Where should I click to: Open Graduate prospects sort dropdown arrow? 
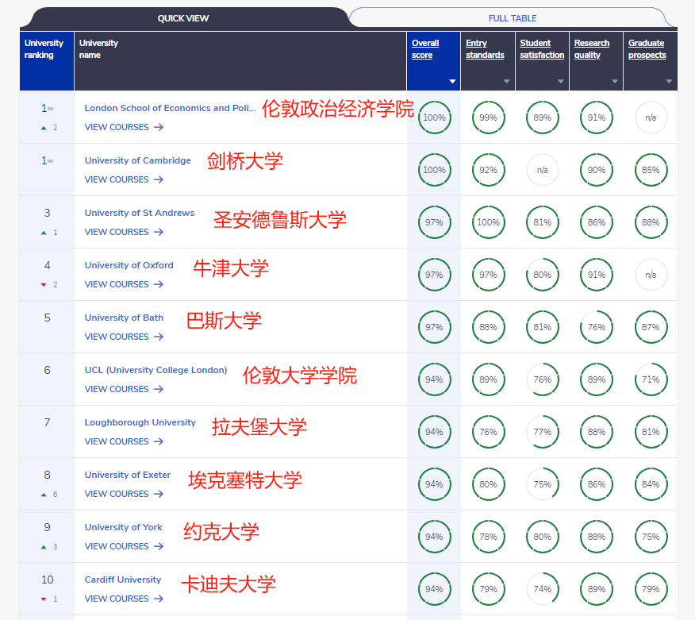pos(670,82)
